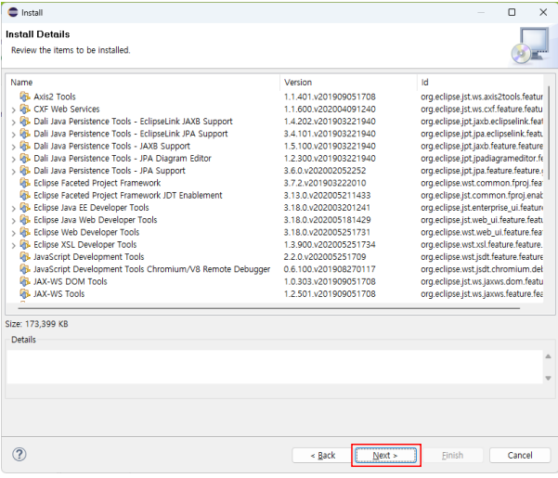Click the Eclipse Java Web Developer Tools icon
This screenshot has height=478, width=558.
(x=25, y=220)
